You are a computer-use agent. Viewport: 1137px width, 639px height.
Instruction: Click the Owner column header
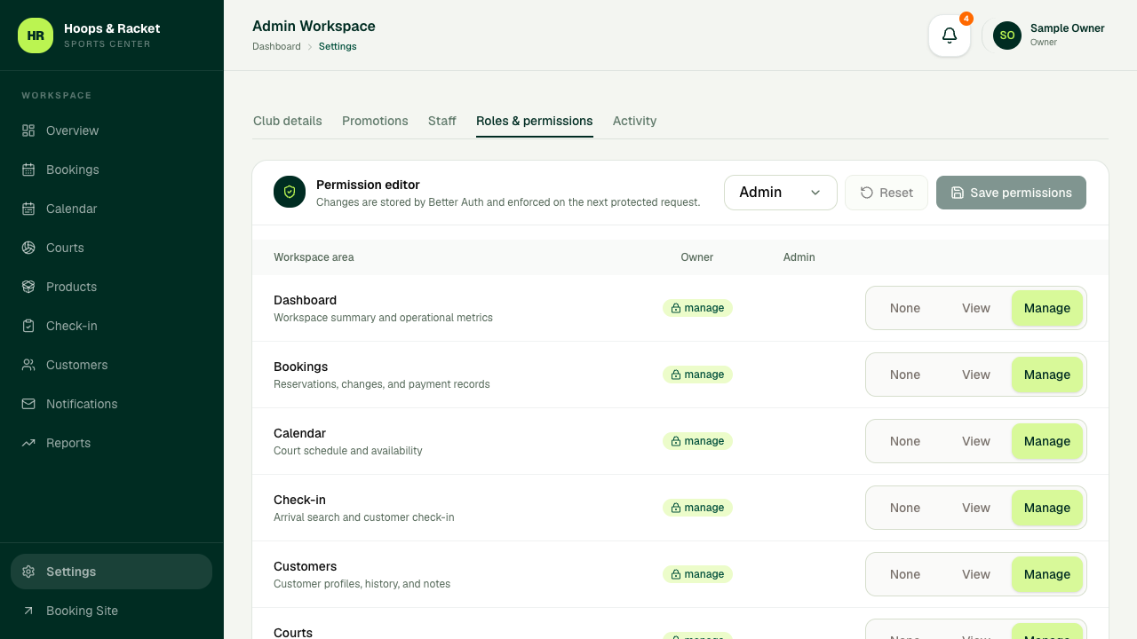tap(697, 257)
